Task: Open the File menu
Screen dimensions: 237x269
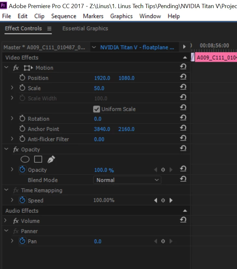Action: (x=6, y=16)
